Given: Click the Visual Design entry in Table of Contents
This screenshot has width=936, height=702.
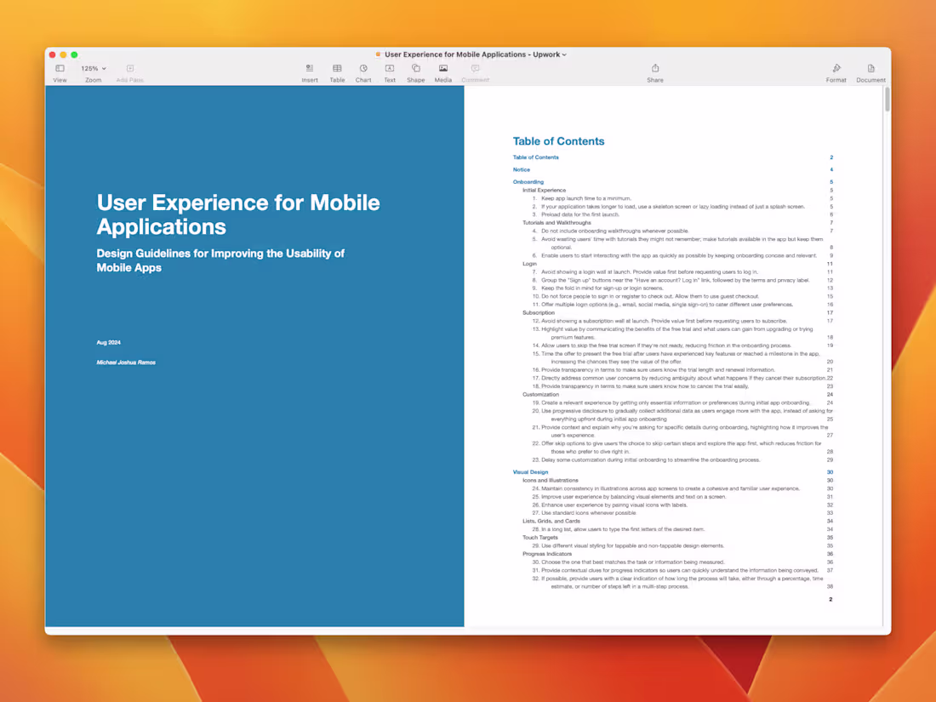Looking at the screenshot, I should [530, 471].
